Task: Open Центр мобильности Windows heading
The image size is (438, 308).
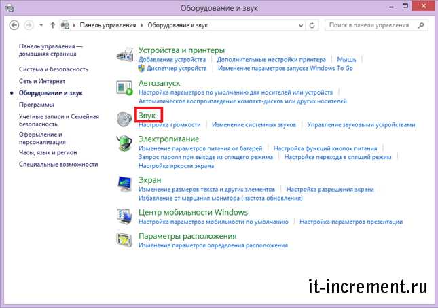Action: click(193, 212)
